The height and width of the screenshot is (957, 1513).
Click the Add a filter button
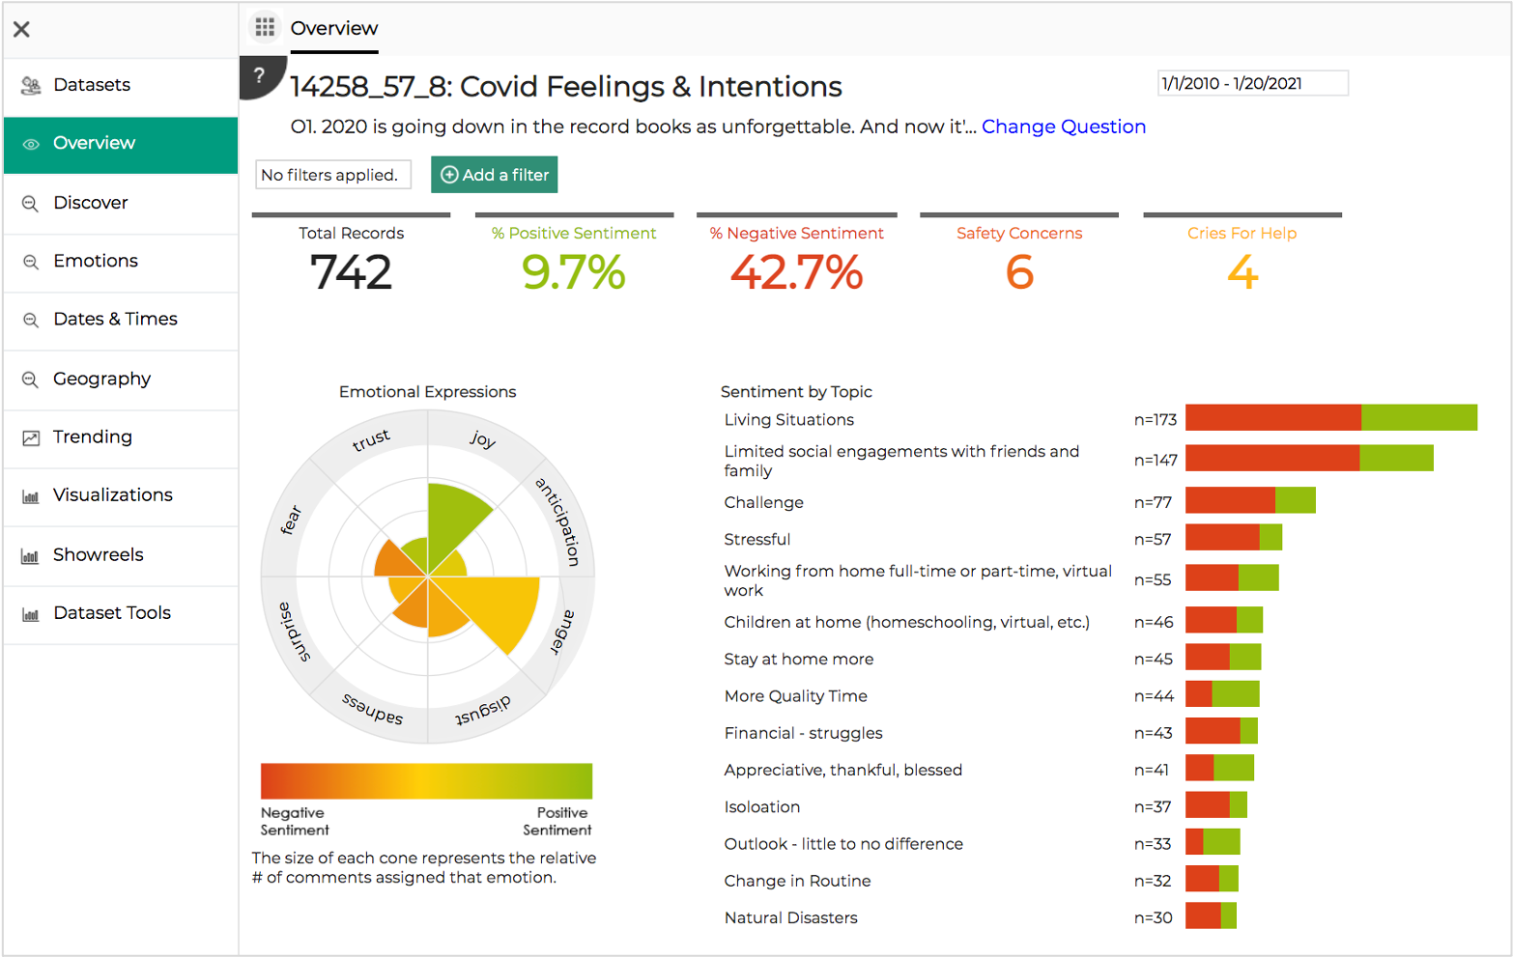494,175
